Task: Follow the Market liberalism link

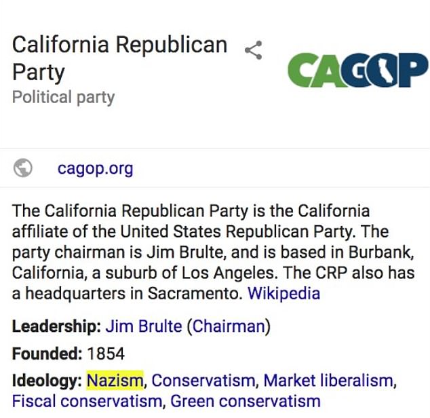Action: (328, 381)
